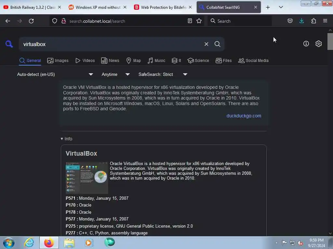Screen dimensions: 333x249
Task: Close the British Railway tab
Action: (60, 7)
